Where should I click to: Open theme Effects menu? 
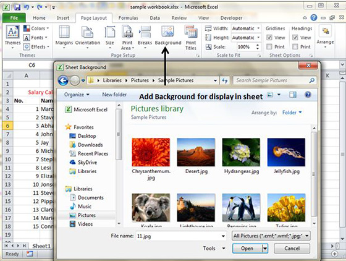point(36,47)
